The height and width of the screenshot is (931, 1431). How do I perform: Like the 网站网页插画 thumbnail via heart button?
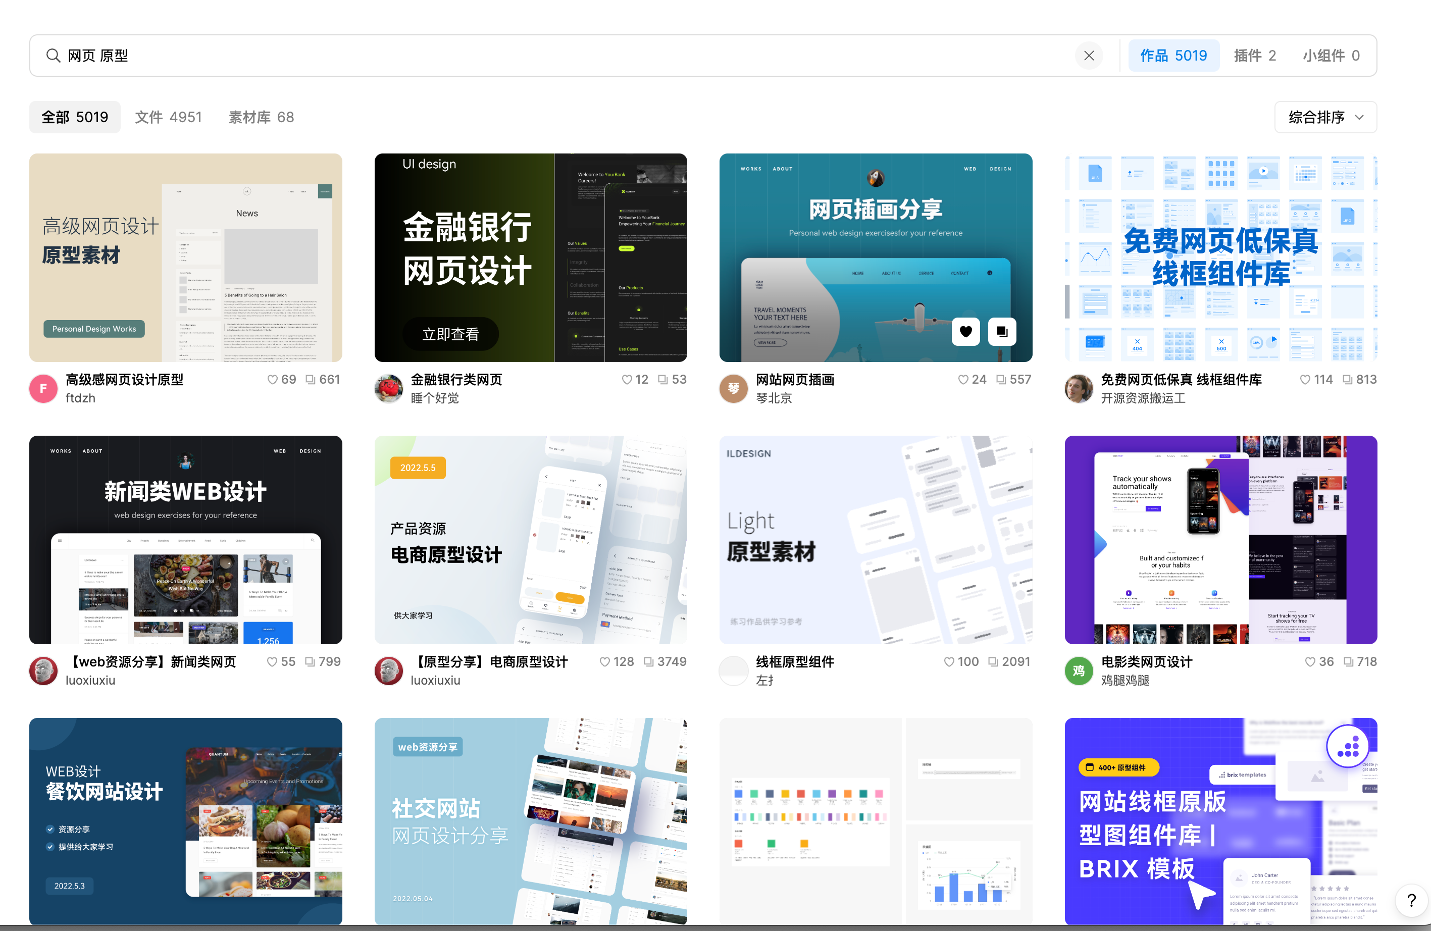[965, 331]
